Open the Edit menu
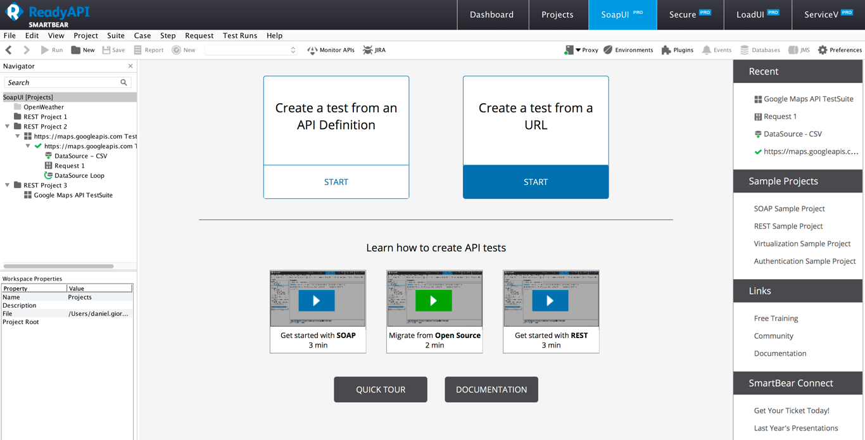 coord(32,35)
